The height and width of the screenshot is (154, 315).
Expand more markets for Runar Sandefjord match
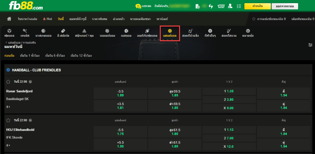click(8, 107)
